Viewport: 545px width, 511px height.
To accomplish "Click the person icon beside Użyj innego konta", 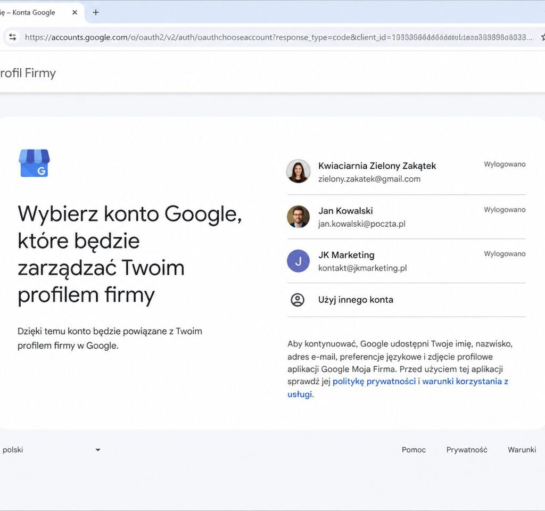I will (x=298, y=300).
